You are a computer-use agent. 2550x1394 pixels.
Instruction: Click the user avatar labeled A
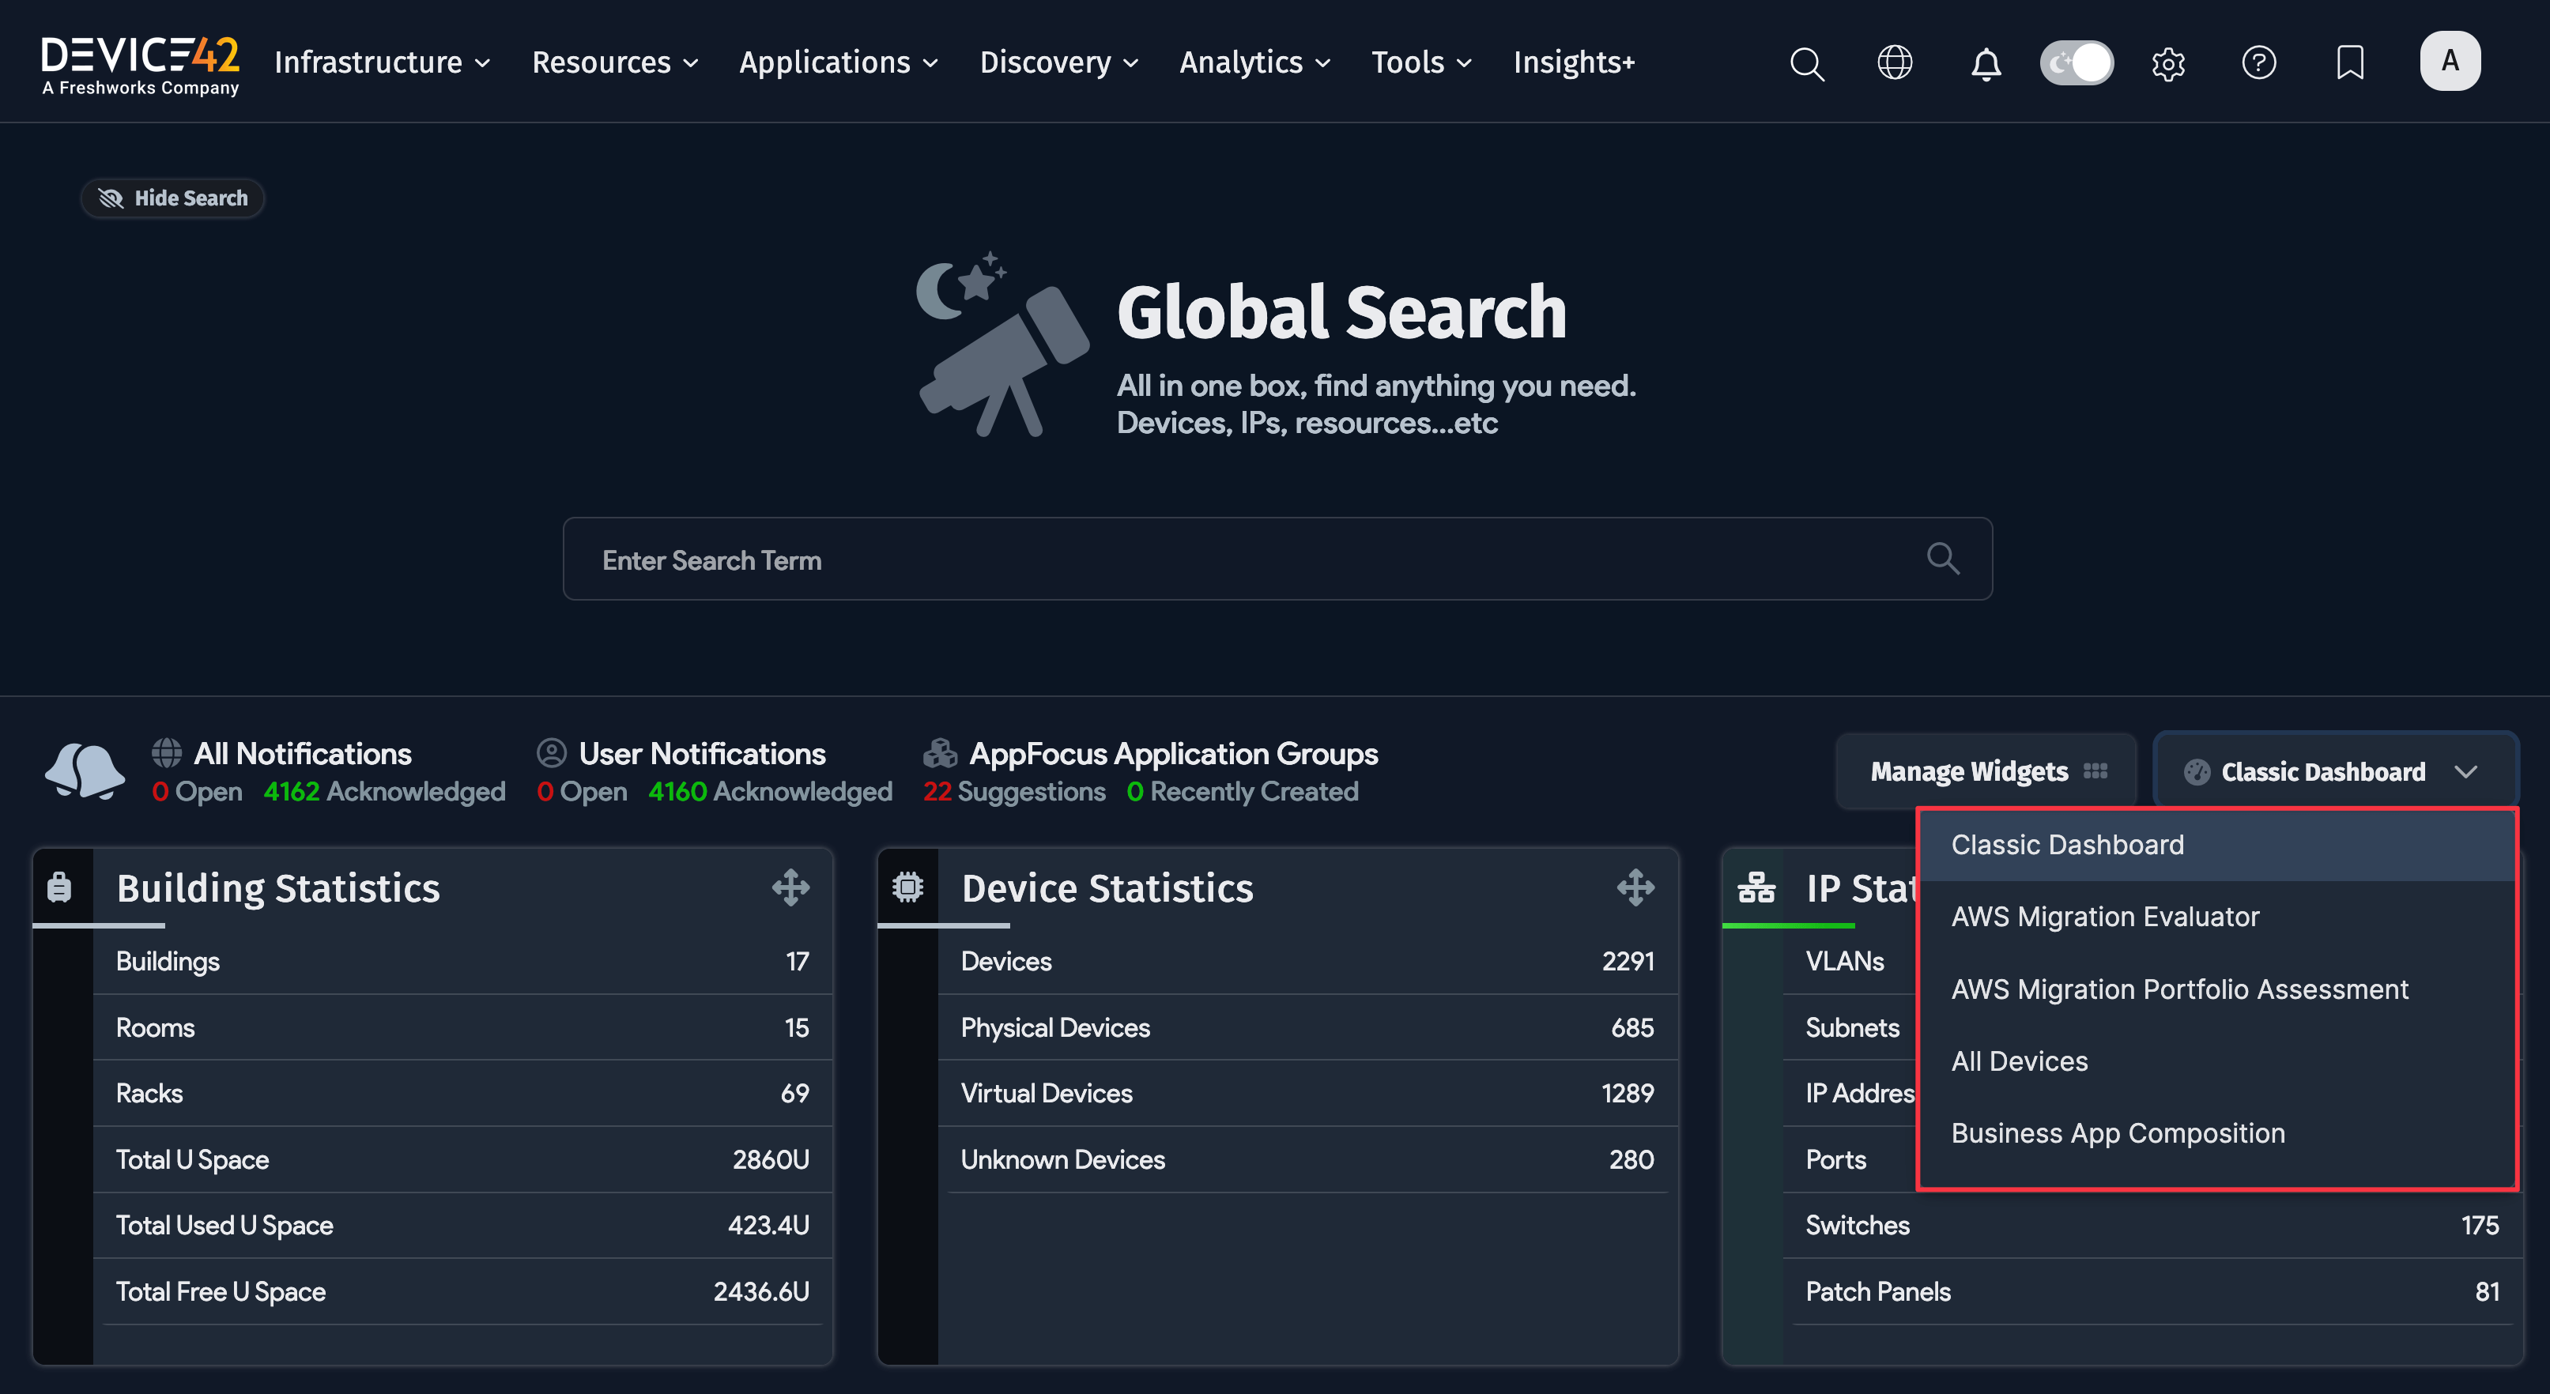coord(2450,60)
